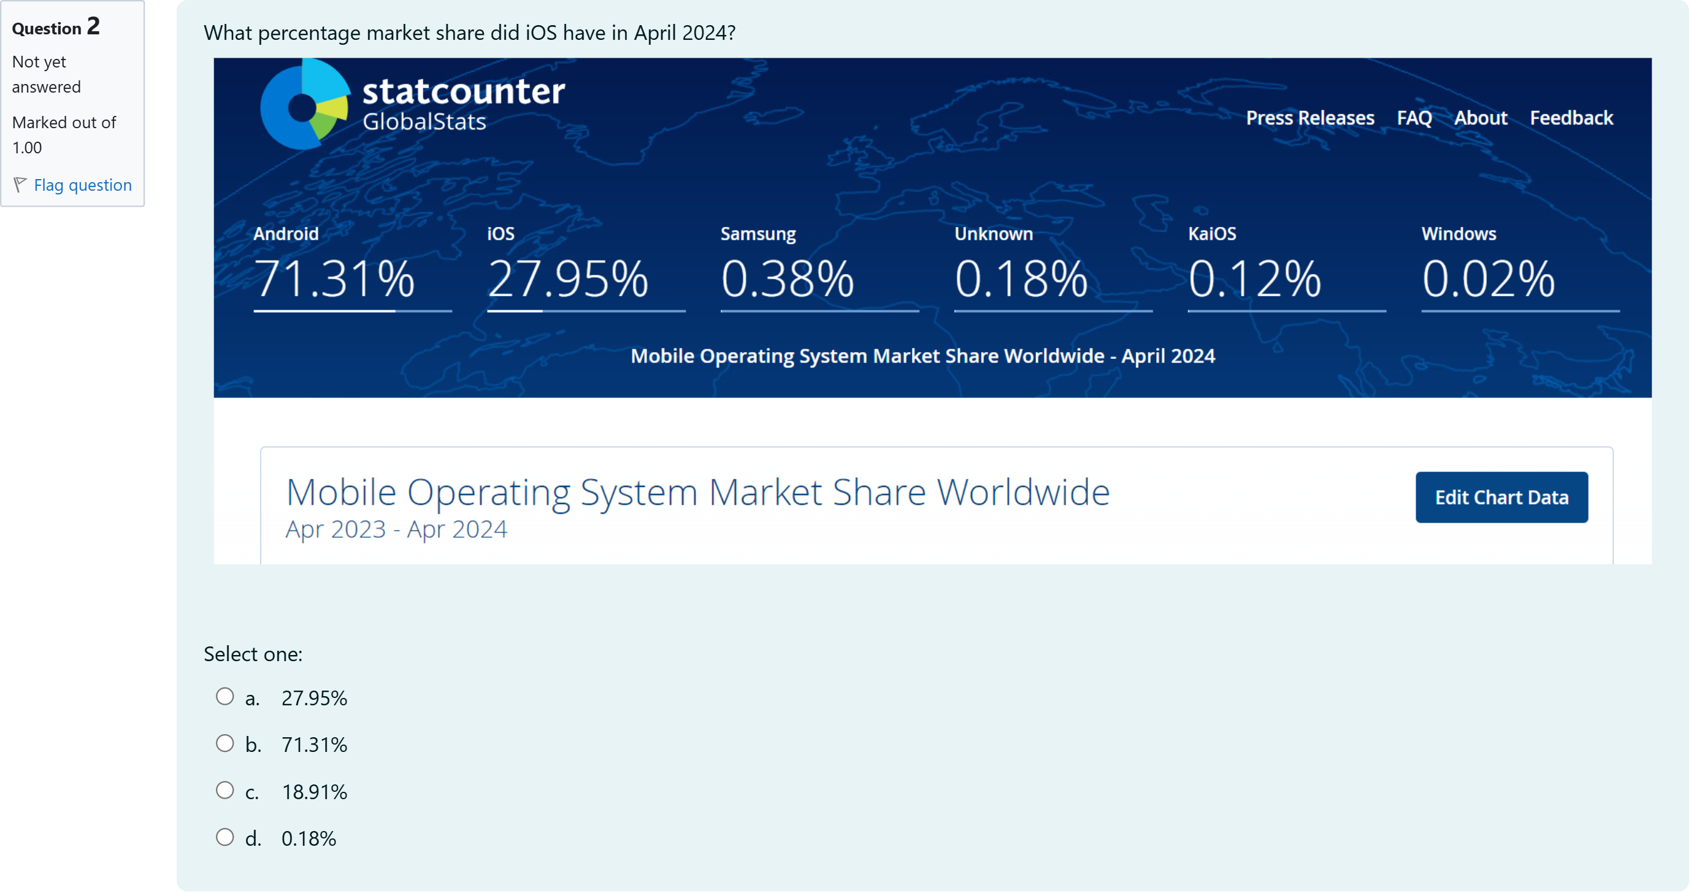Open the Feedback menu link

point(1571,118)
